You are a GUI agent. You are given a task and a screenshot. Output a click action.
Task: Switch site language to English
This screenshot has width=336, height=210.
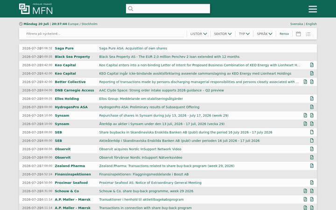(311, 24)
